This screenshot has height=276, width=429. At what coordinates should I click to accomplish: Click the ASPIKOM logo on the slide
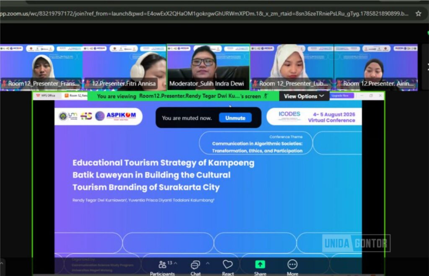coord(121,116)
